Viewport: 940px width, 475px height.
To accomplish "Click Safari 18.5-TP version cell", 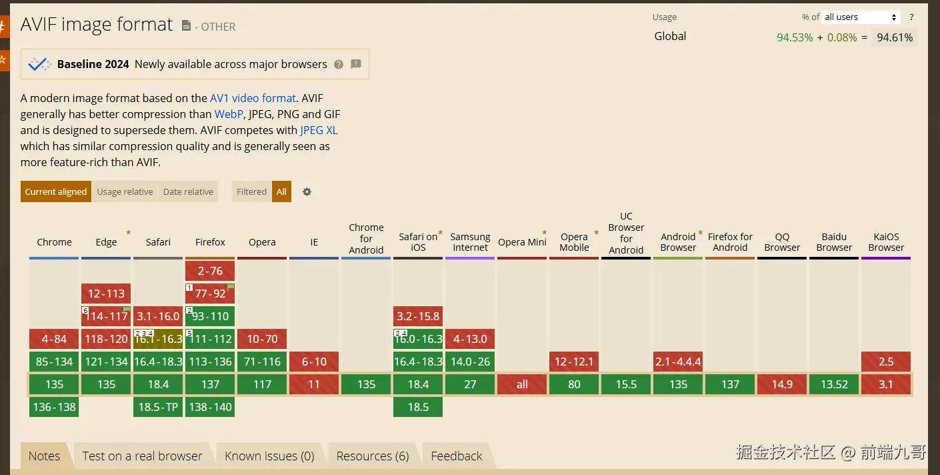I will 158,407.
